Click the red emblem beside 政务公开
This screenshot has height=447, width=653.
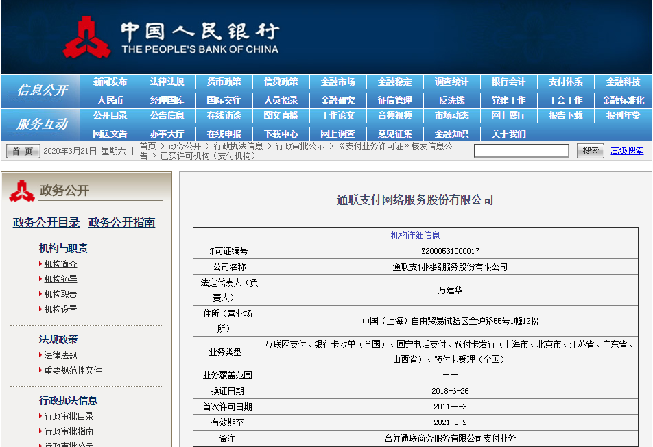(x=22, y=191)
